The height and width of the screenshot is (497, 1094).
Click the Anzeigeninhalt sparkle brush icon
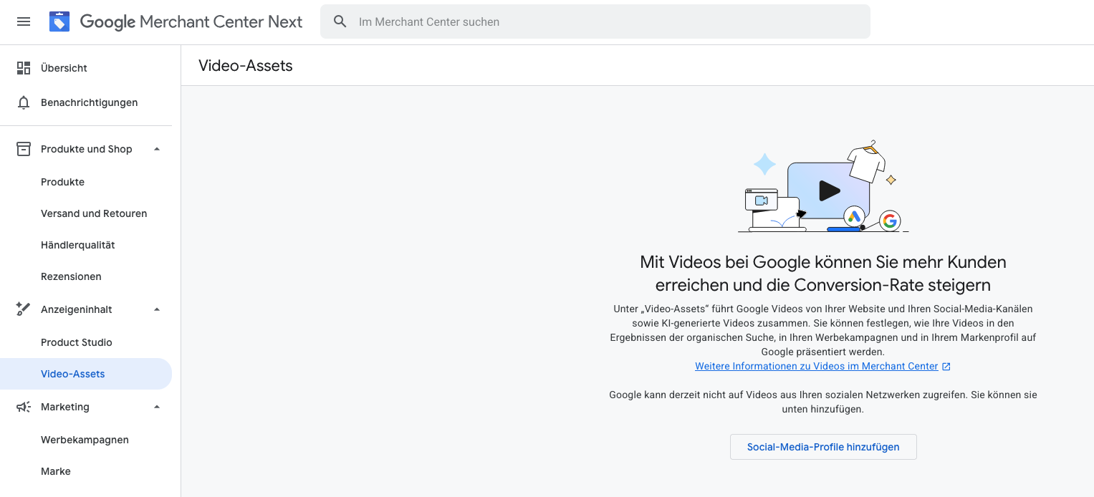[24, 309]
